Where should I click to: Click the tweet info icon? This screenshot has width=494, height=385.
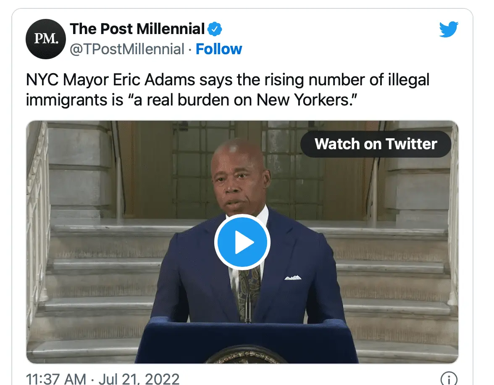pos(449,379)
